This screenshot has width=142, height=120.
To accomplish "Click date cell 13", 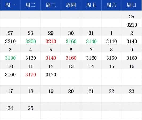I will (71, 66).
